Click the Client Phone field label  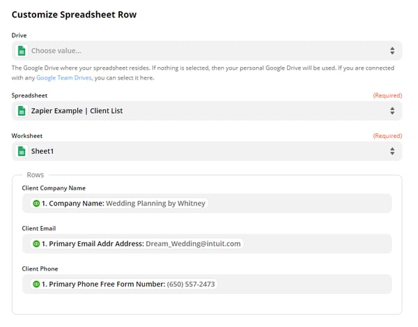click(40, 269)
